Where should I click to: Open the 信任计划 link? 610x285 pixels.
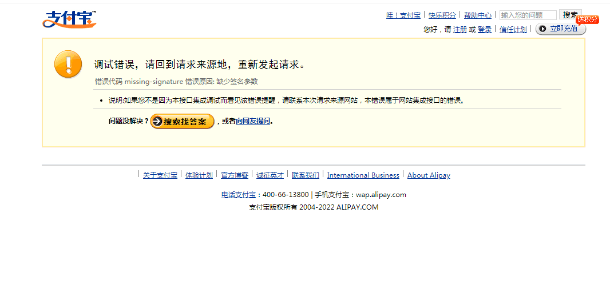coord(513,29)
